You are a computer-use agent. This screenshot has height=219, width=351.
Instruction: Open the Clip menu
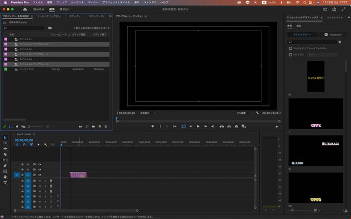point(62,2)
